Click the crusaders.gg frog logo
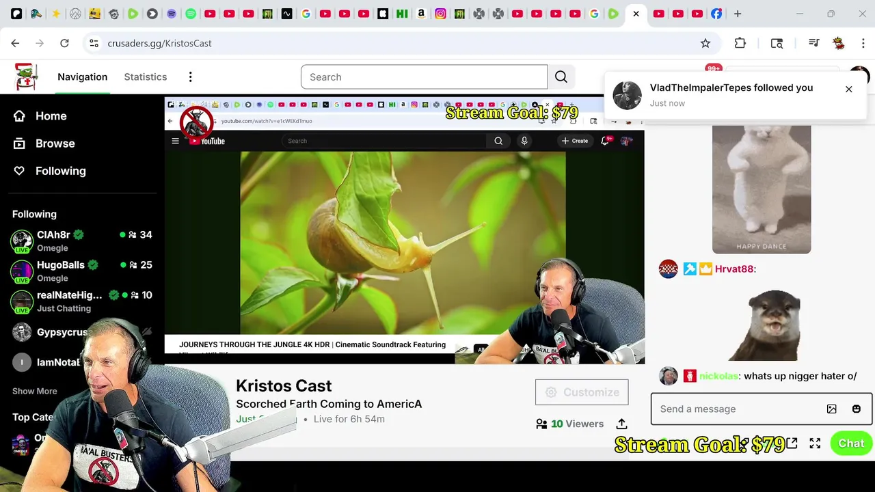Screen dimensions: 875x492 point(27,77)
